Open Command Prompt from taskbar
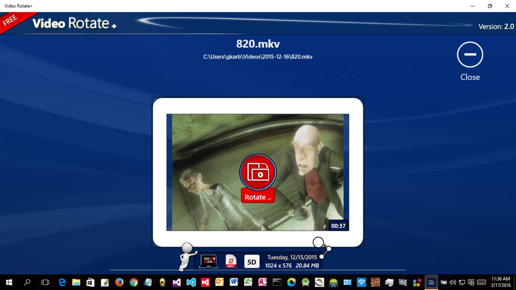Screen dimensions: 516x290 (x=277, y=282)
